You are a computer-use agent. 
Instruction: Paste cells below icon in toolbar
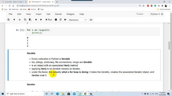click(x=30, y=20)
